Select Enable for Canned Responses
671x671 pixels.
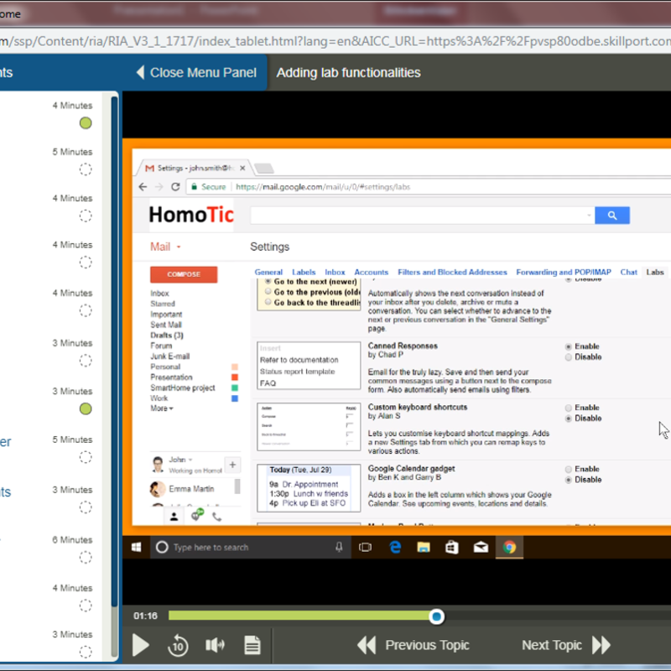[569, 346]
